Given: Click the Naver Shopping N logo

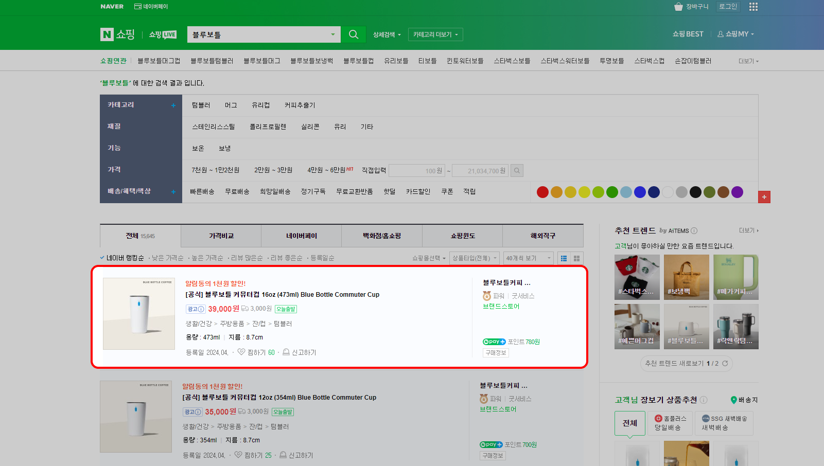Looking at the screenshot, I should tap(107, 34).
